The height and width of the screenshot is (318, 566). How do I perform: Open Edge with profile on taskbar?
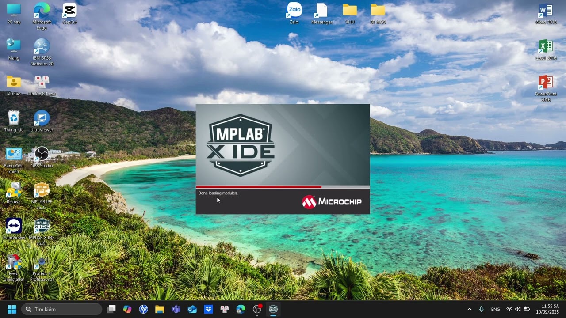pyautogui.click(x=241, y=309)
